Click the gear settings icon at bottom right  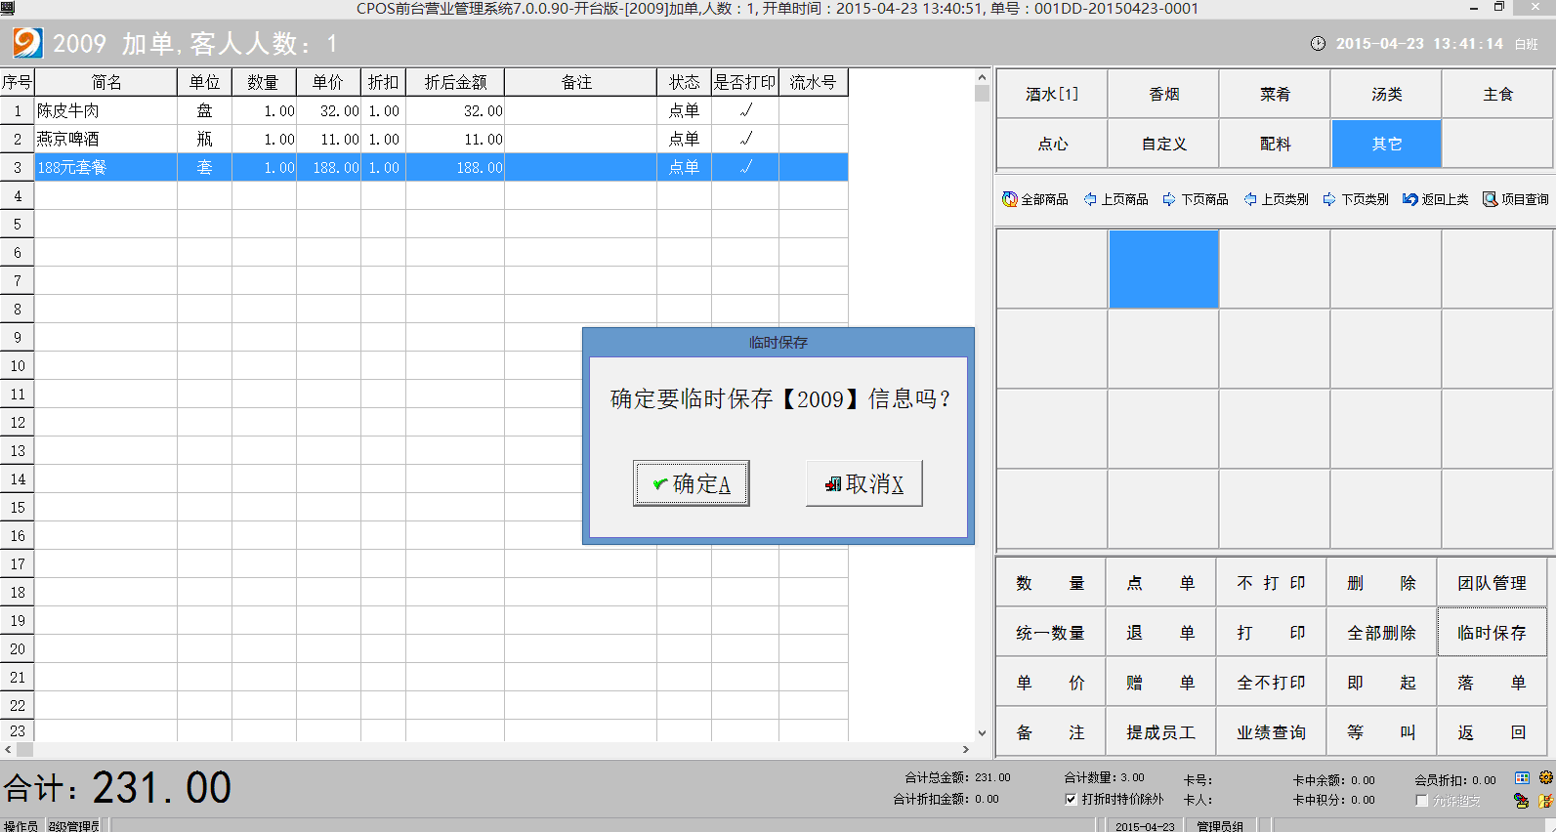click(1545, 778)
